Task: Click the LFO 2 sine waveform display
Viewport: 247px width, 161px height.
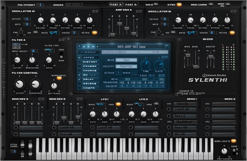Action: [139, 104]
